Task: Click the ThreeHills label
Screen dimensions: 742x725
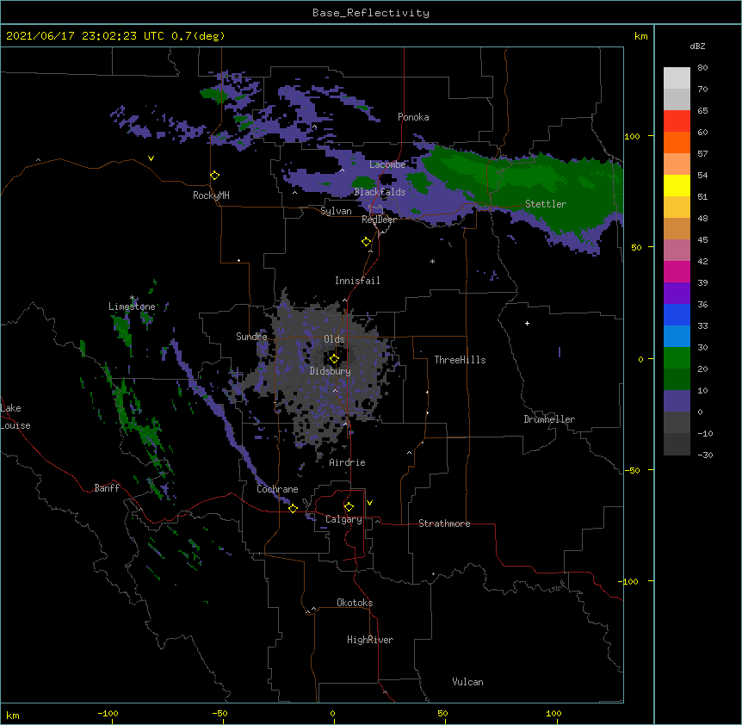Action: [460, 360]
